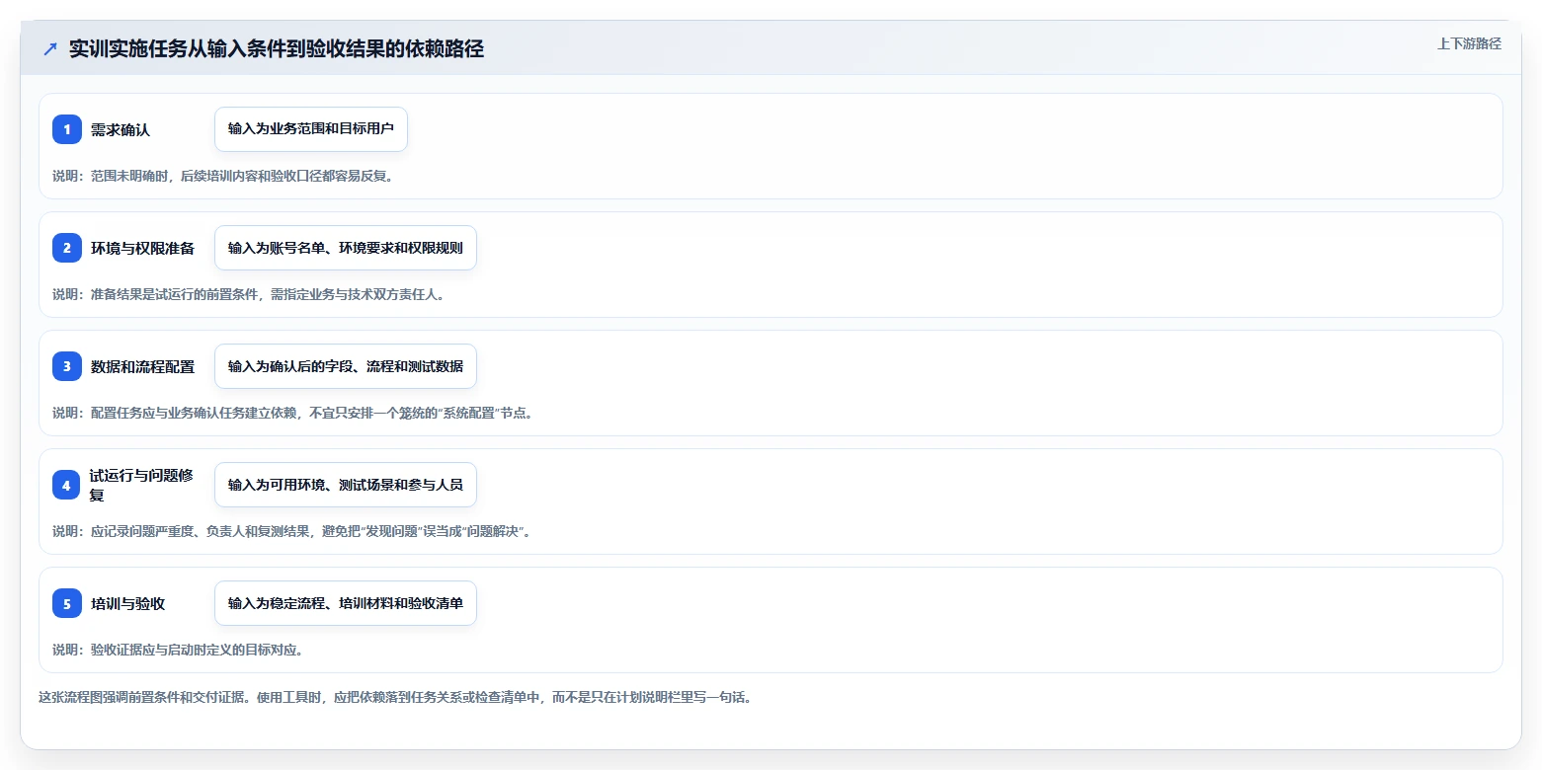
Task: Click the footer text 这张流程图强调前置条件和交付证据
Action: [x=395, y=697]
